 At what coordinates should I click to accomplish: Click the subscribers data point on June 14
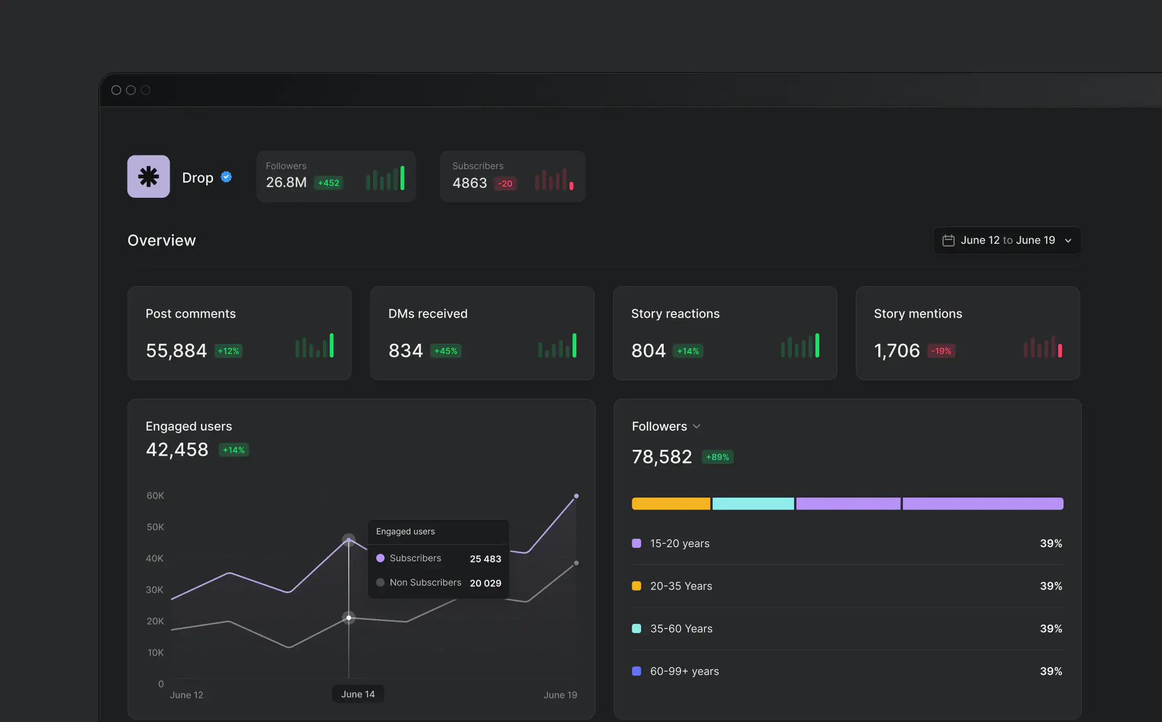click(x=349, y=540)
